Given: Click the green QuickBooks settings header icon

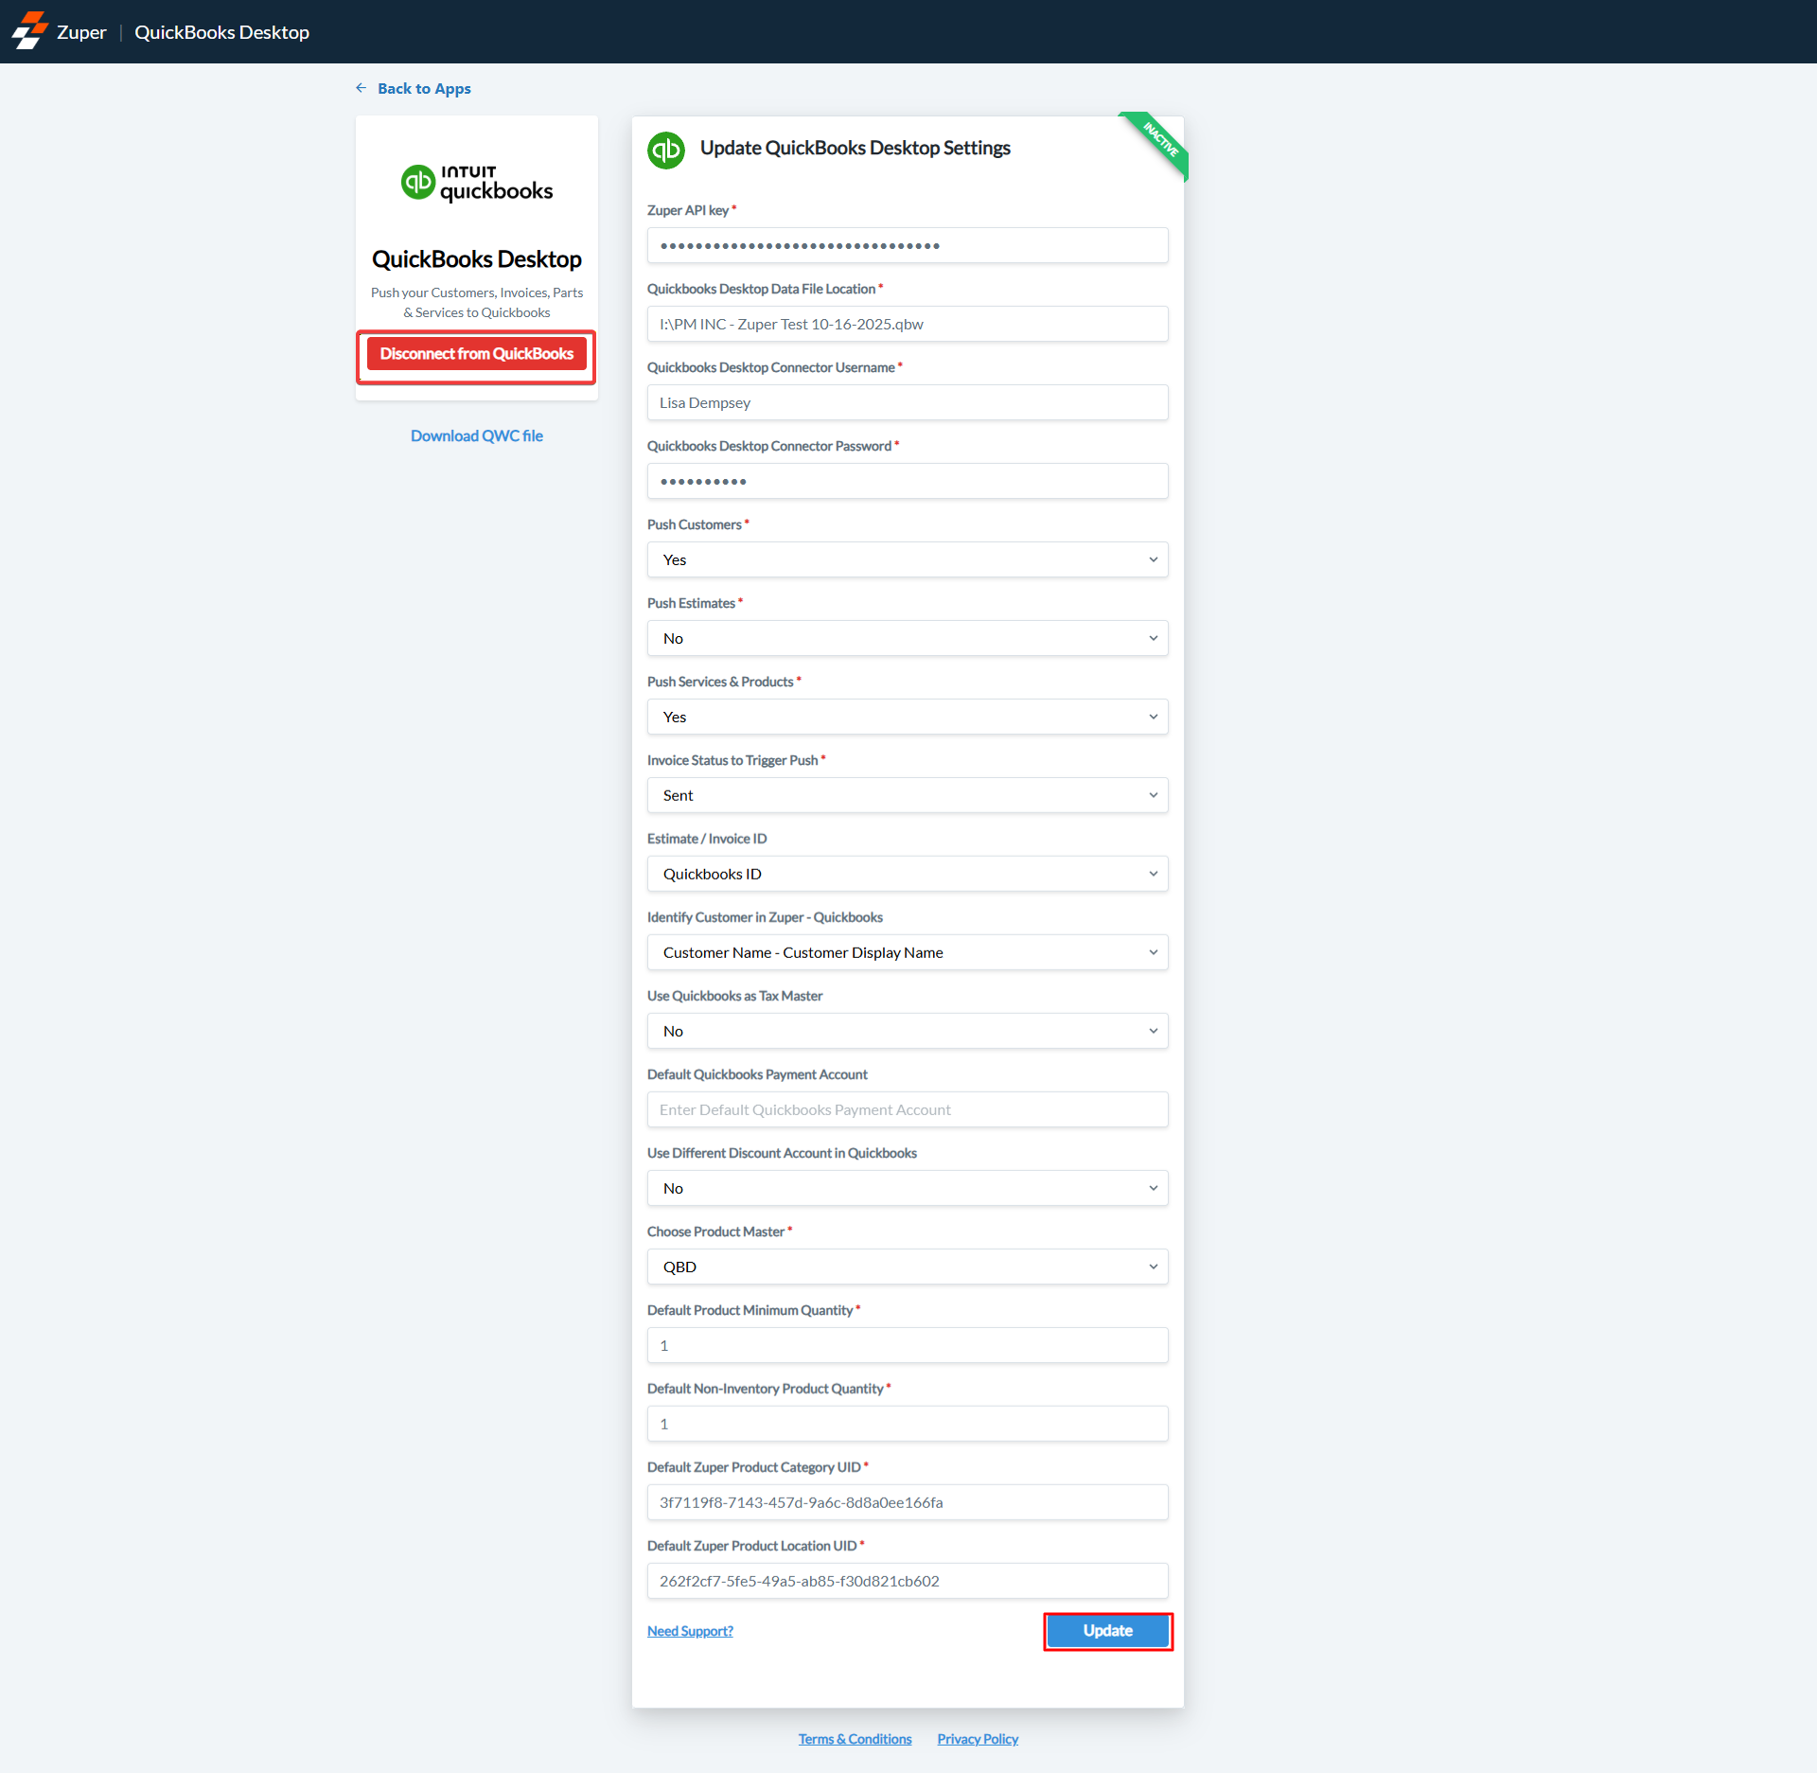Looking at the screenshot, I should (666, 150).
